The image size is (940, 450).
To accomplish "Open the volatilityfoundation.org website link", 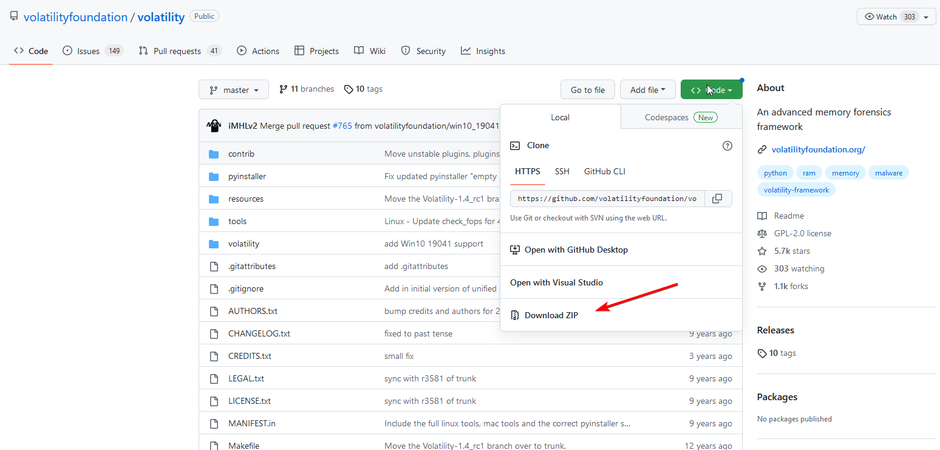I will [x=819, y=149].
